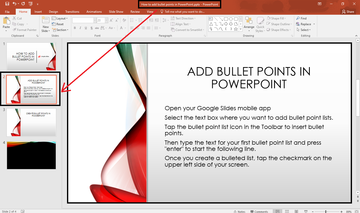360x213 pixels.
Task: Open the Change Case Aa dropdown
Action: pyautogui.click(x=112, y=28)
